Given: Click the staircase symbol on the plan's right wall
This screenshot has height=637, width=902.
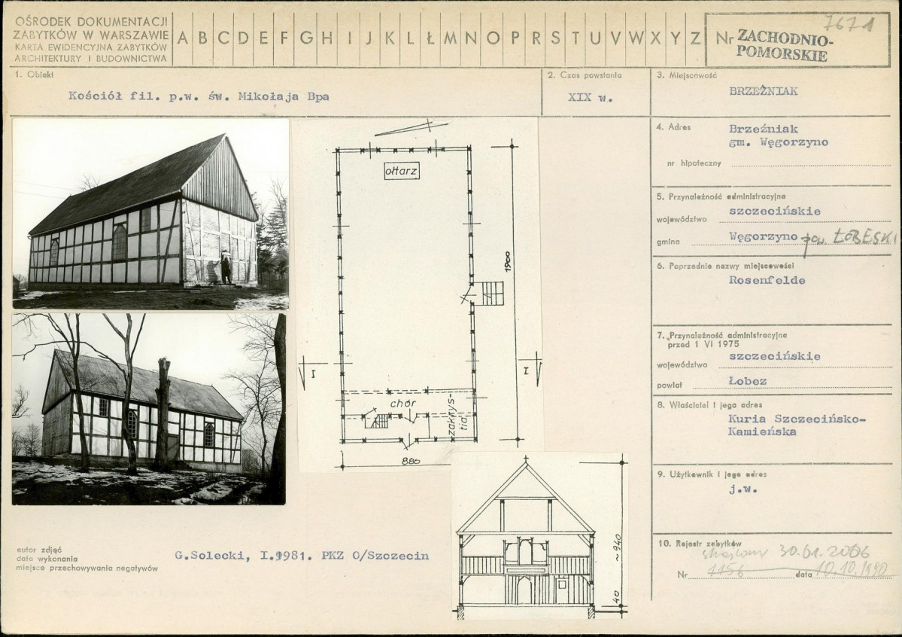Looking at the screenshot, I should [x=492, y=292].
